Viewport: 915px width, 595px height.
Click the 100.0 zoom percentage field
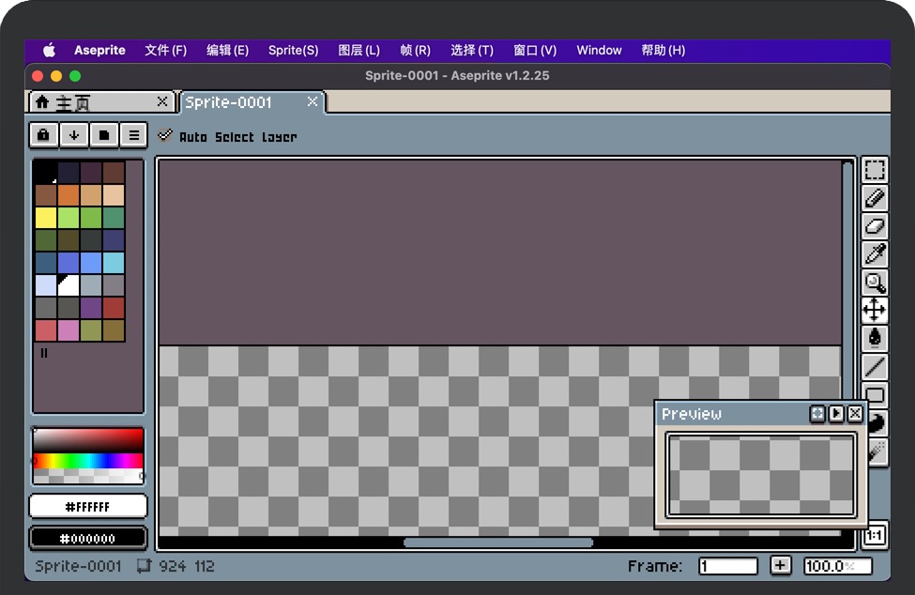[838, 566]
